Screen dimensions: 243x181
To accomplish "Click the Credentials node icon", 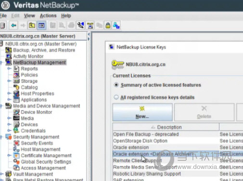I will [16, 131].
